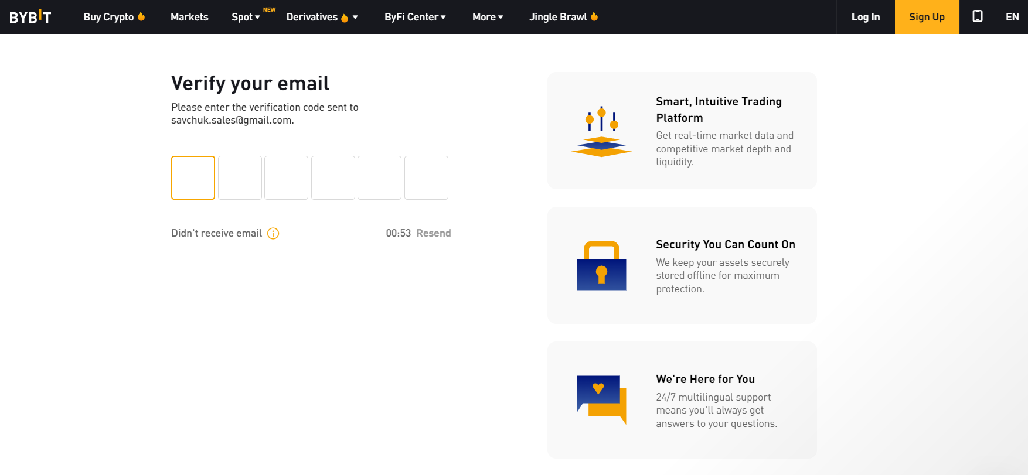This screenshot has height=475, width=1028.
Task: Click the fifth verification code box
Action: click(379, 177)
